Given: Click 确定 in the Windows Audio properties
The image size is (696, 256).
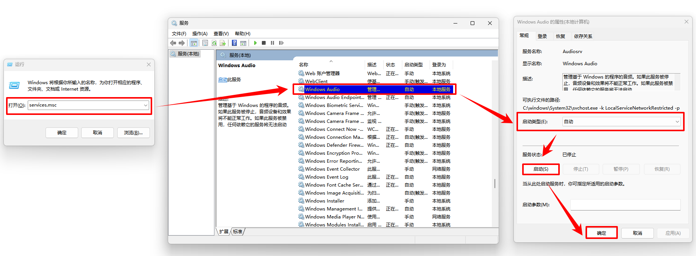Looking at the screenshot, I should coord(602,233).
